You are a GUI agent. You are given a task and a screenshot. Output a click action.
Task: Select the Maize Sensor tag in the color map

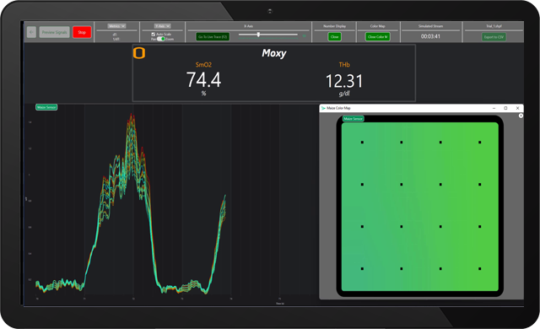point(354,119)
